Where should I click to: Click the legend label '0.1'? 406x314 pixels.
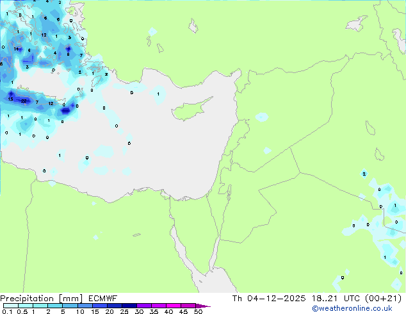tap(7, 311)
